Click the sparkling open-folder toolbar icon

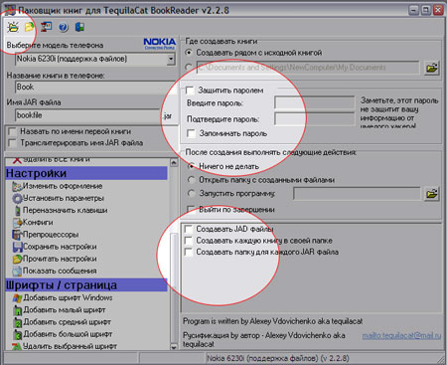click(13, 27)
